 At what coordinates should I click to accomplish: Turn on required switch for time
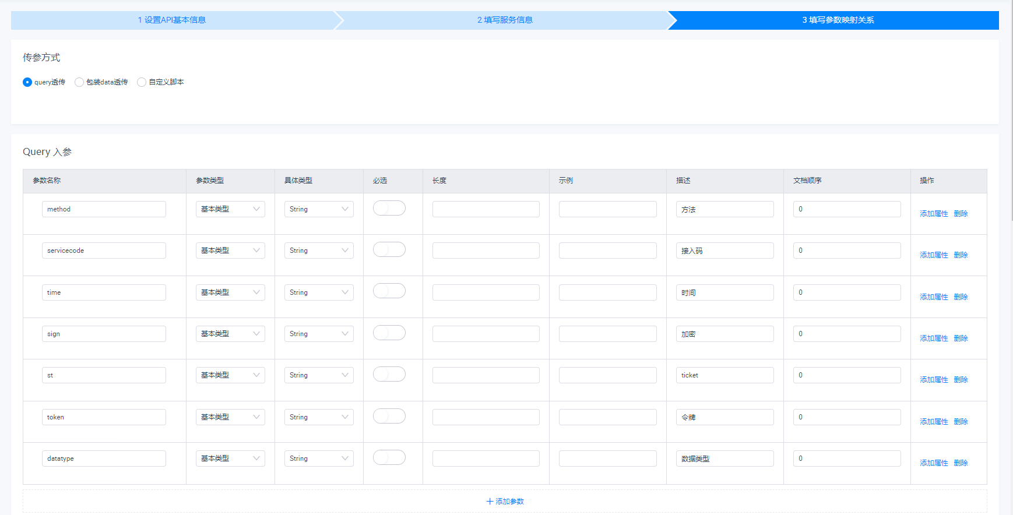coord(389,291)
